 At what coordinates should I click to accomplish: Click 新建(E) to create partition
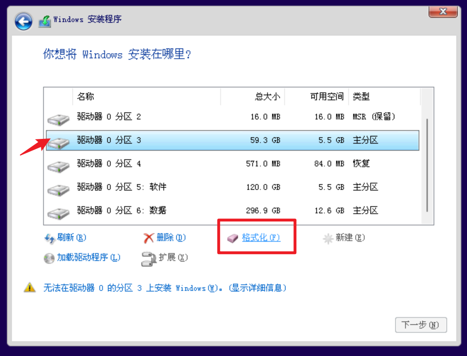[x=350, y=237]
